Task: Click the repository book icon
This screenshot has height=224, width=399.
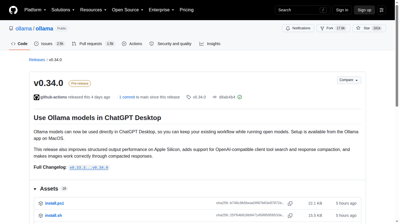Action: 11,28
